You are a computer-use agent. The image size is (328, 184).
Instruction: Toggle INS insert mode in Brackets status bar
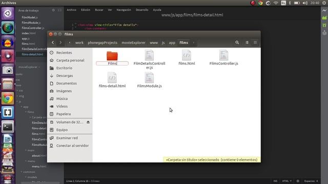[275, 181]
